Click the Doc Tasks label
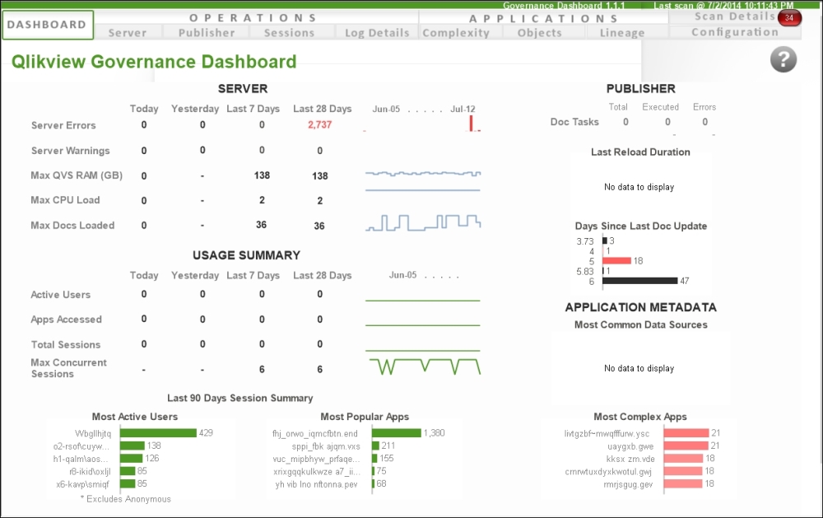 574,122
